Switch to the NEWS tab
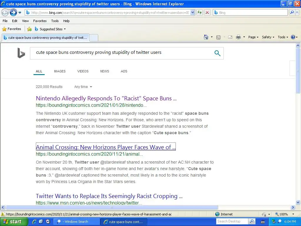This screenshot has height=226, width=301. (104, 71)
